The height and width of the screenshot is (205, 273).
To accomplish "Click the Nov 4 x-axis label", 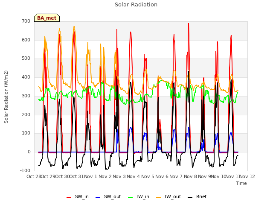I will [133, 176].
